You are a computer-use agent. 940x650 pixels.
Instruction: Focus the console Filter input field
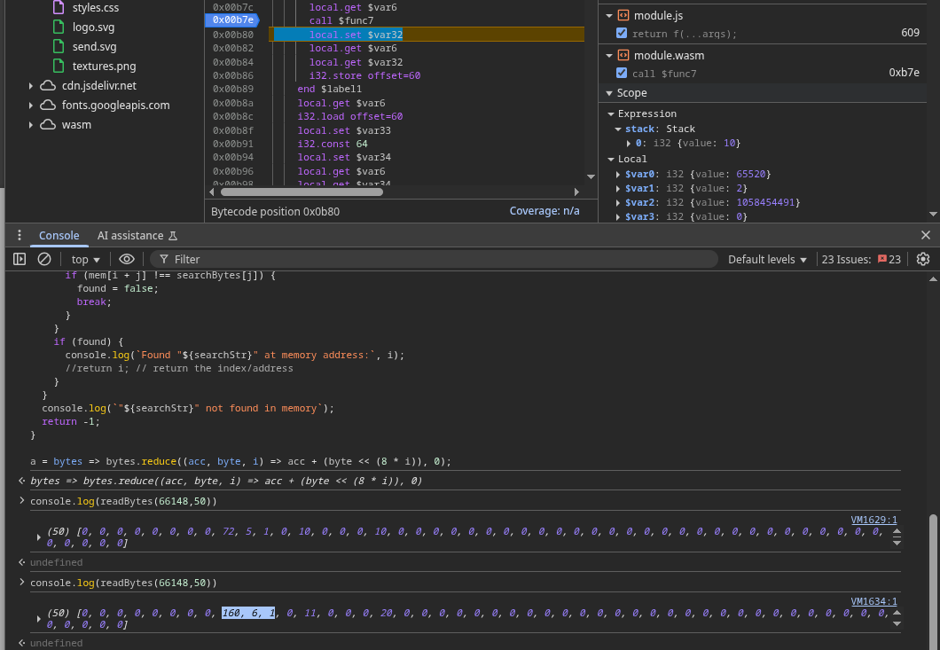[x=434, y=259]
